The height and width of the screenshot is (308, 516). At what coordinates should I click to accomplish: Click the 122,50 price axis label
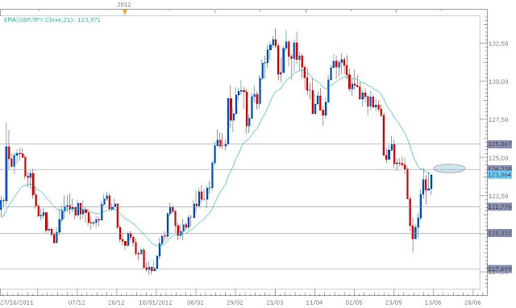(x=498, y=196)
